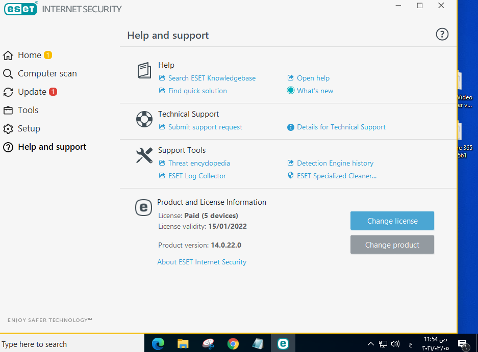
Task: Click the Help and support sidebar icon
Action: (8, 147)
